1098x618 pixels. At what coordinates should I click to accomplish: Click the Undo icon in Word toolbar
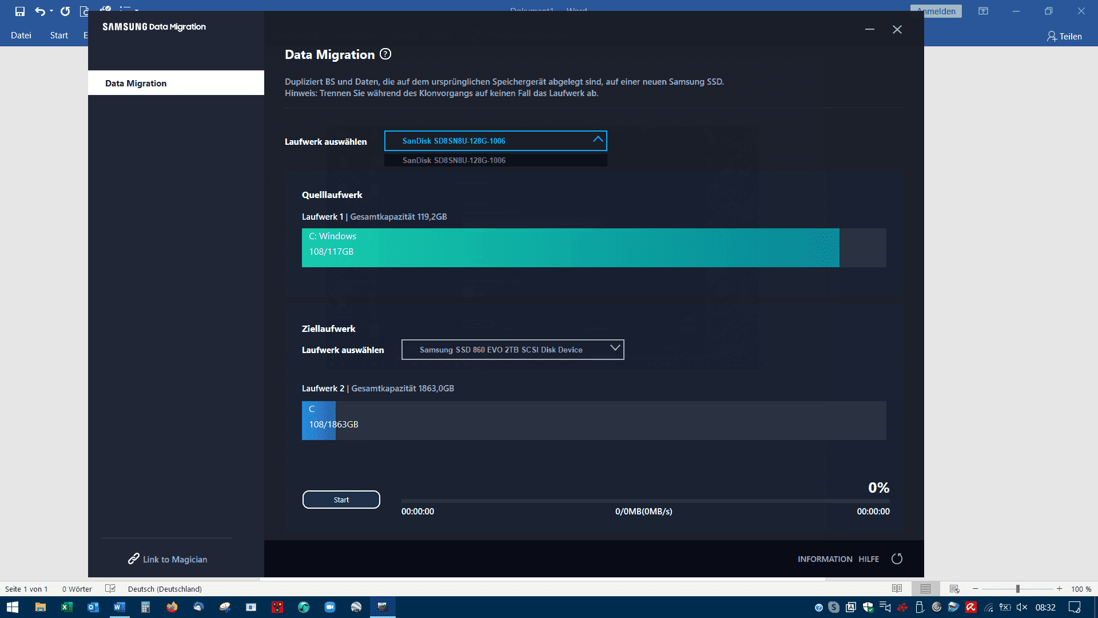(x=39, y=11)
